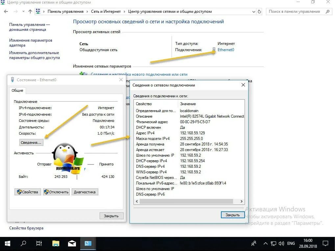This screenshot has width=335, height=251.
Task: Open 'Изменить дополнительные параметры общего доступа'
Action: [x=35, y=55]
